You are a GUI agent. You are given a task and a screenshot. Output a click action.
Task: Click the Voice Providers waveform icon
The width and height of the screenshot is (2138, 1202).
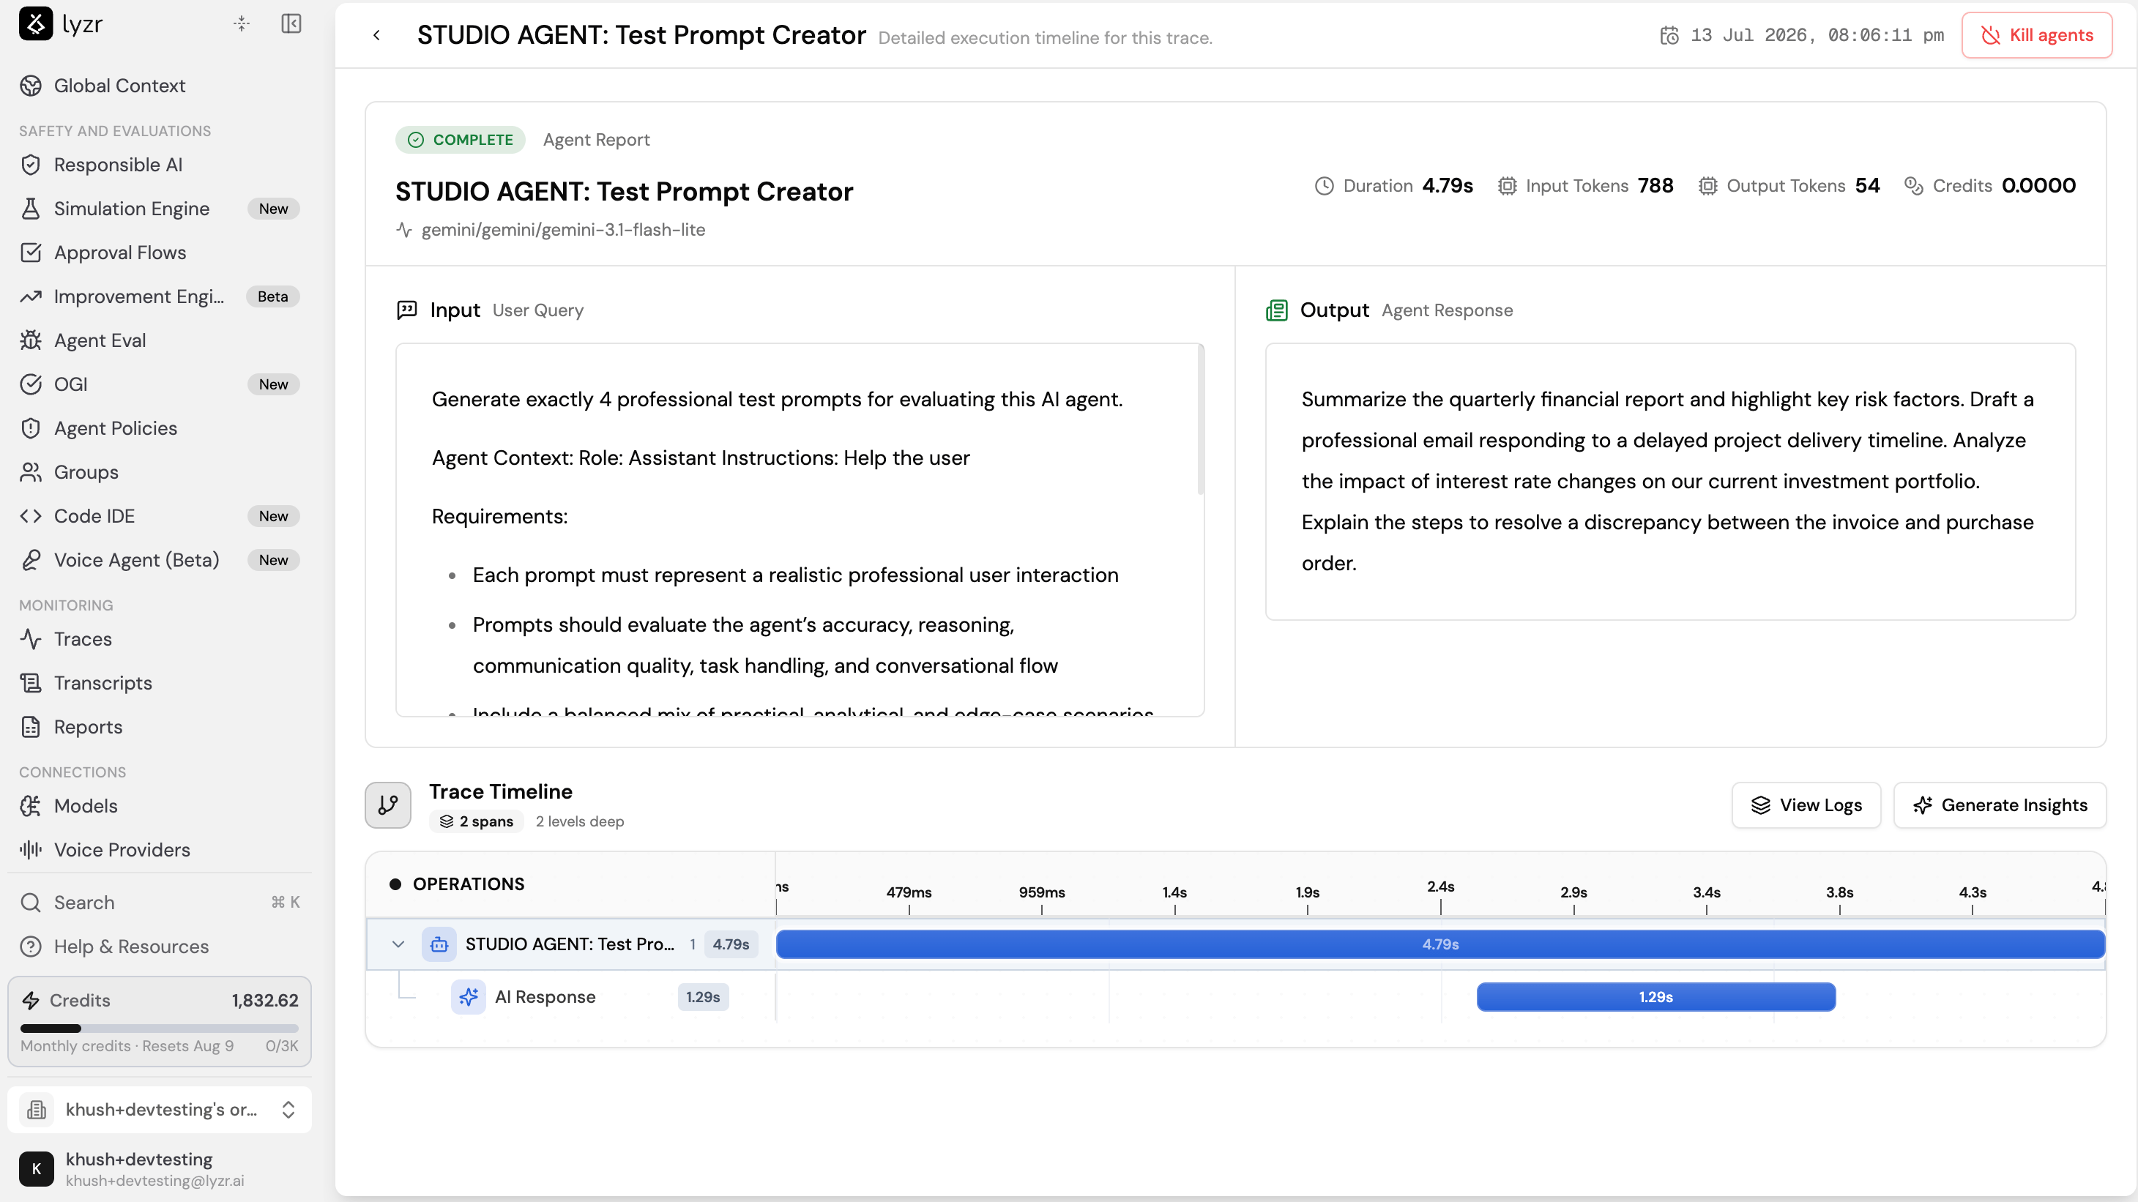coord(31,849)
